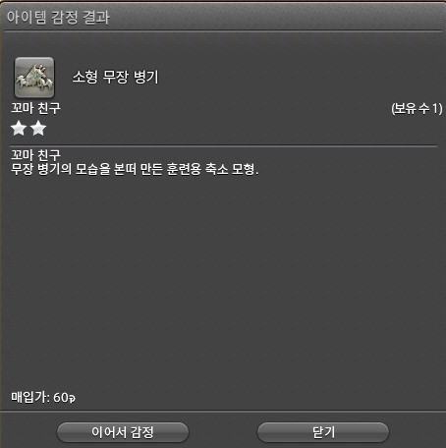Click the 아이템 감정 결과 window title
Screen dimensions: 446x448
click(x=58, y=17)
